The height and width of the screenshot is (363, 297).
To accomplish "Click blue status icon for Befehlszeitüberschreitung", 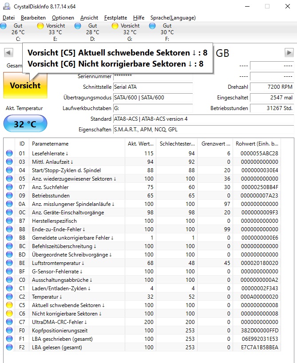I will click(9, 246).
